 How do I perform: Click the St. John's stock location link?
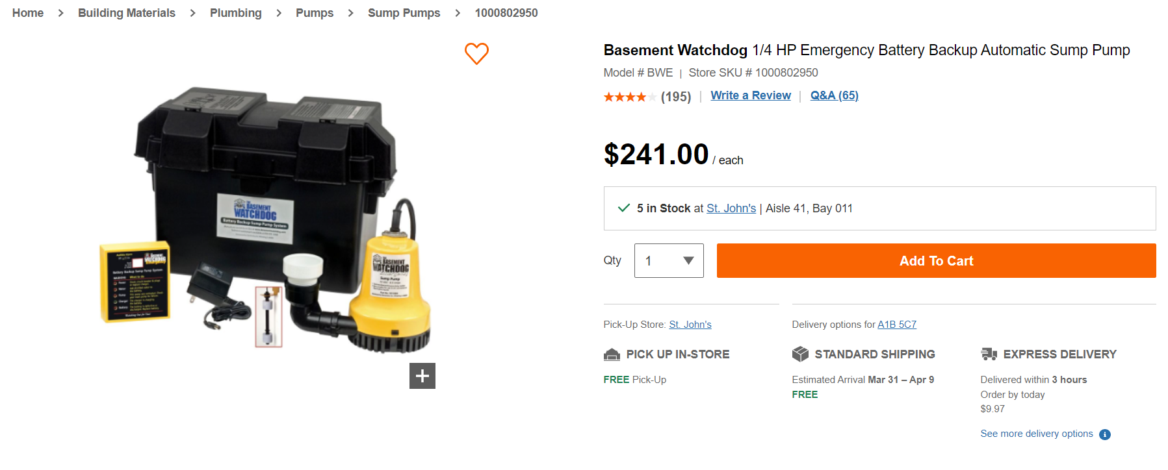(731, 208)
